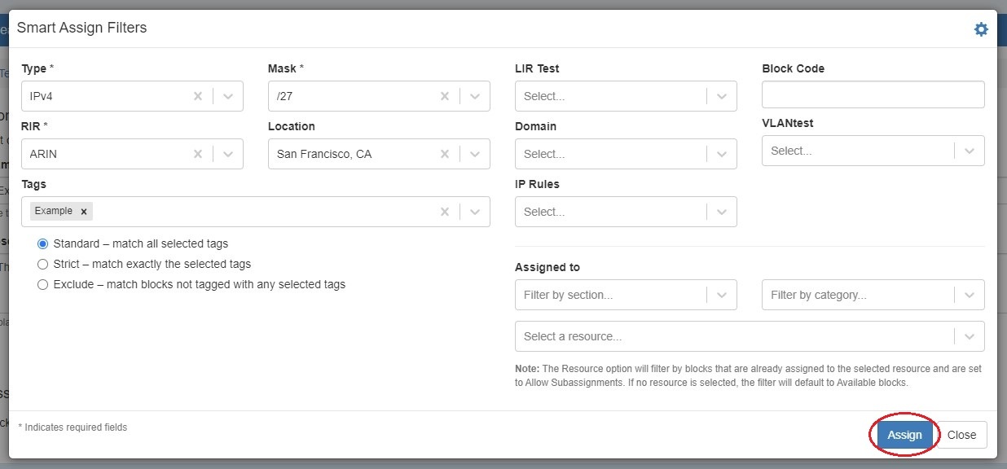Clear all tags in Tags field

click(445, 212)
